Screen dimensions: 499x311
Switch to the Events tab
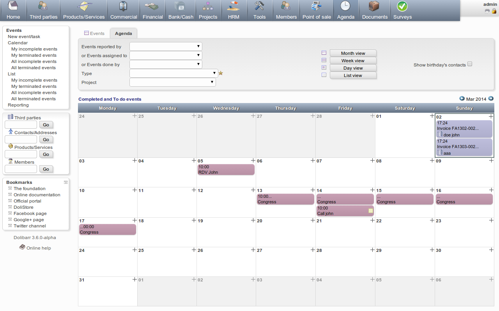coord(94,33)
